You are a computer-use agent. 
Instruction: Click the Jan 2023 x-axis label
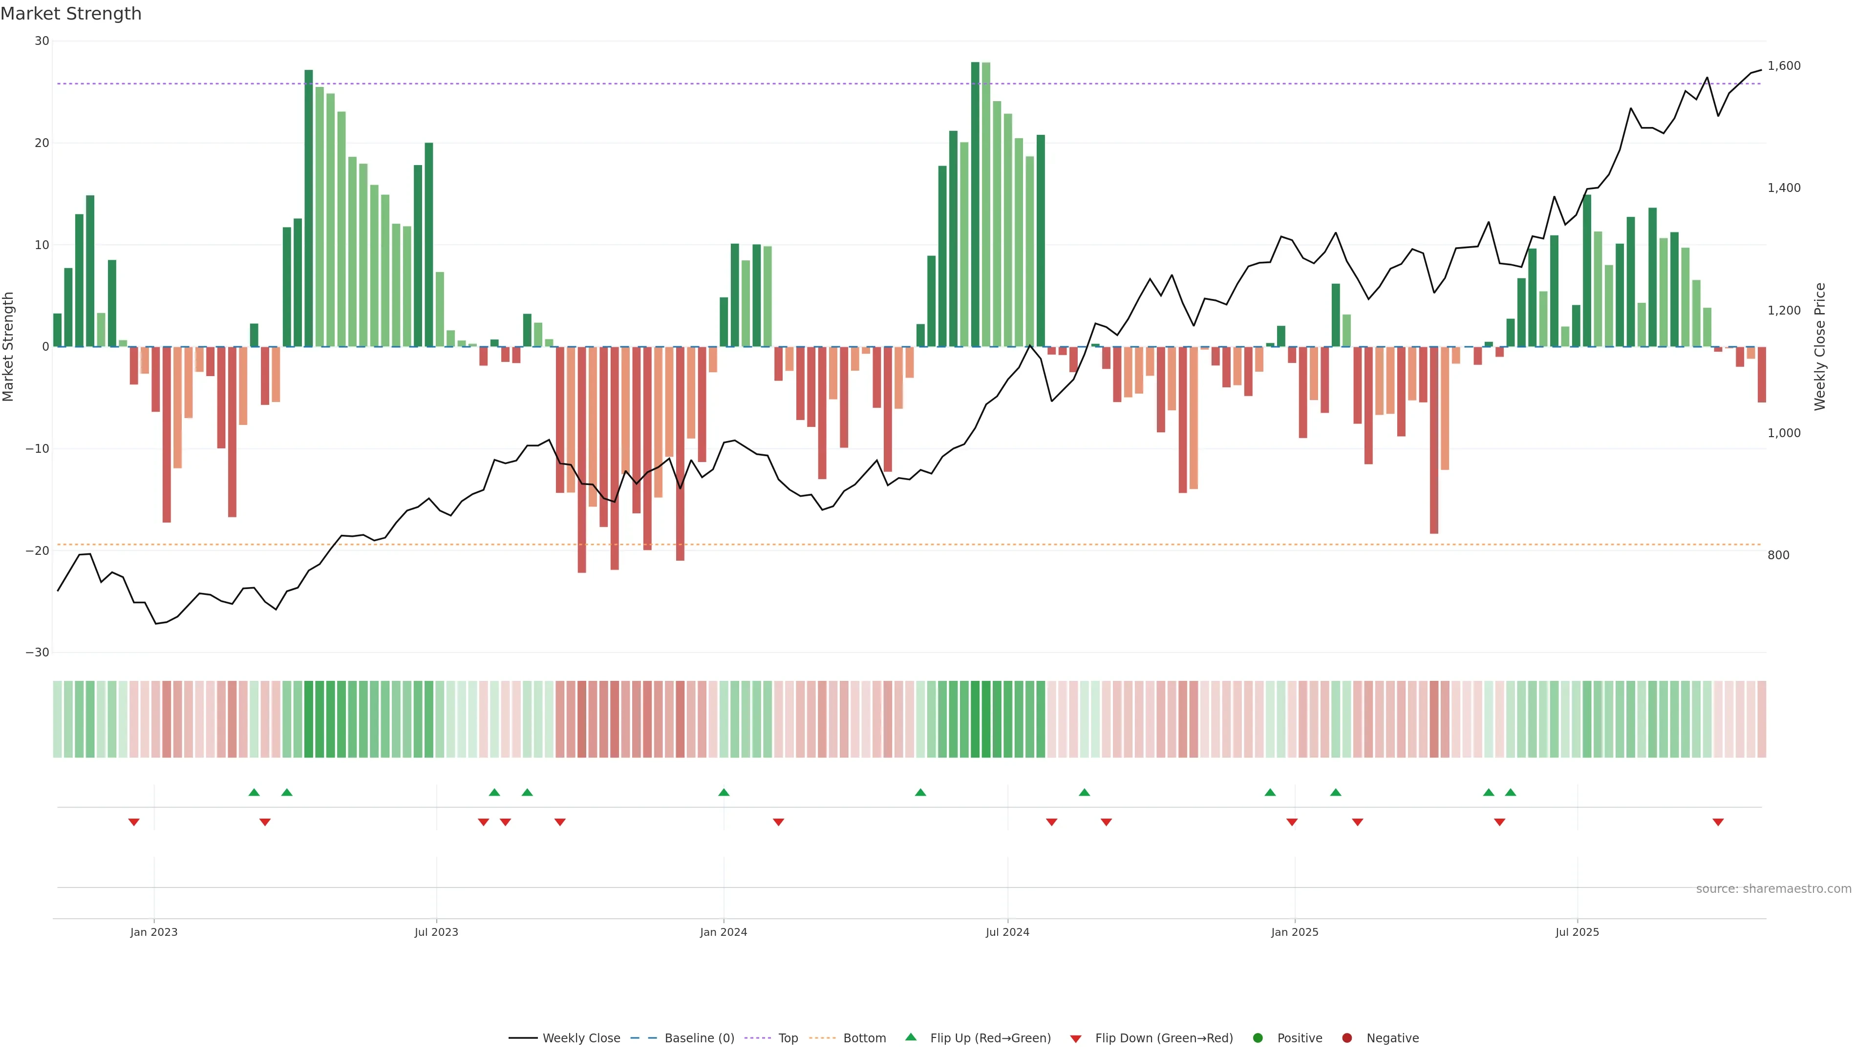154,932
